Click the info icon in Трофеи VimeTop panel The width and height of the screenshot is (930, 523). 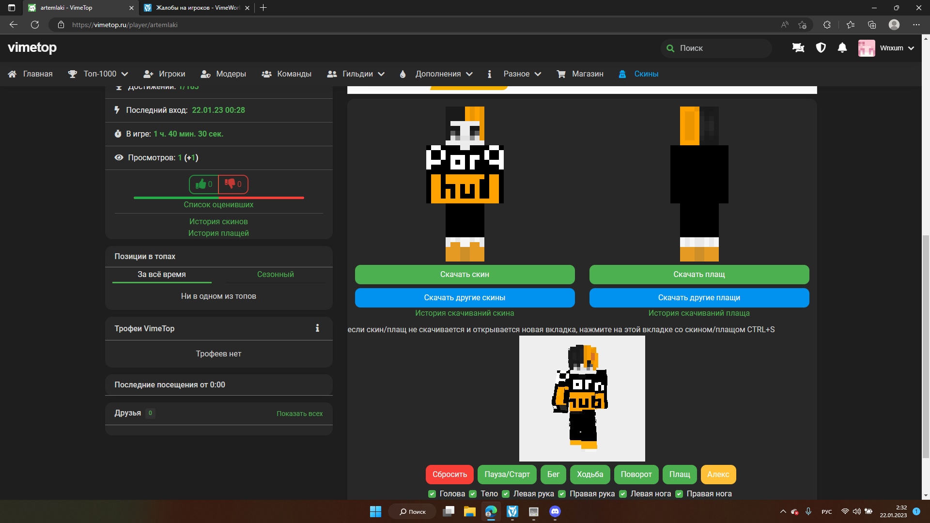click(x=317, y=328)
